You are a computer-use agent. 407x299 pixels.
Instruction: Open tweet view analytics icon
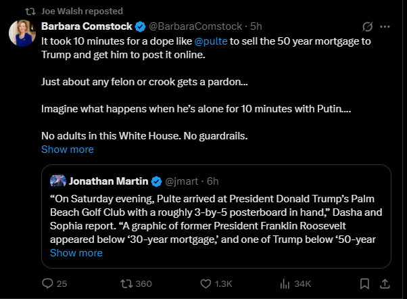(x=286, y=283)
